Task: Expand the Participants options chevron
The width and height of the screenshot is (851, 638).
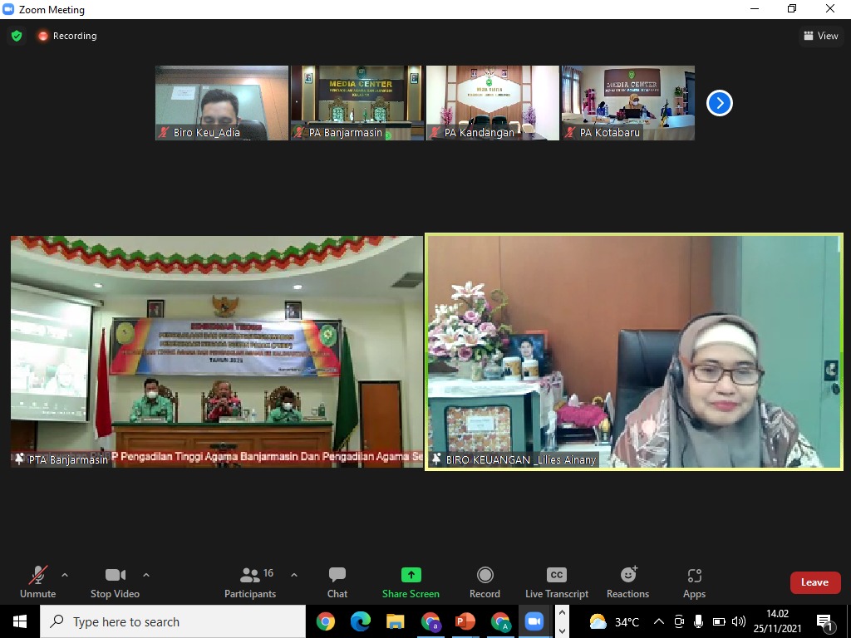Action: coord(293,575)
